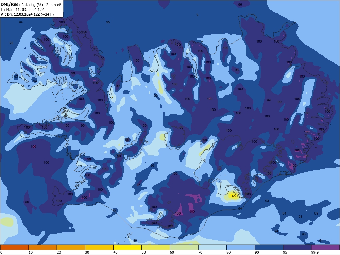Select the 30–40 golden-yellow legend swatch

(99, 248)
